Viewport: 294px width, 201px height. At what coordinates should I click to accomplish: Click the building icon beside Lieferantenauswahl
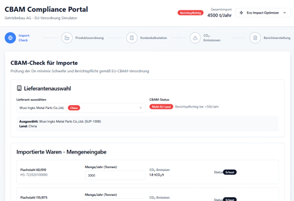(x=19, y=89)
